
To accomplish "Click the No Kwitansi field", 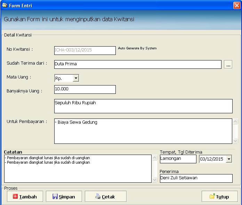I will coord(85,50).
